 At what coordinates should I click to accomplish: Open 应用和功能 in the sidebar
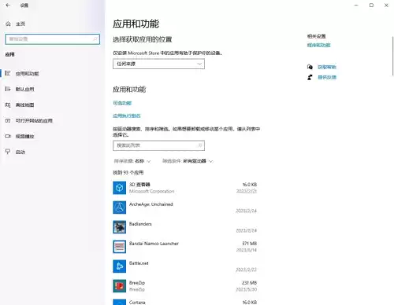[27, 73]
